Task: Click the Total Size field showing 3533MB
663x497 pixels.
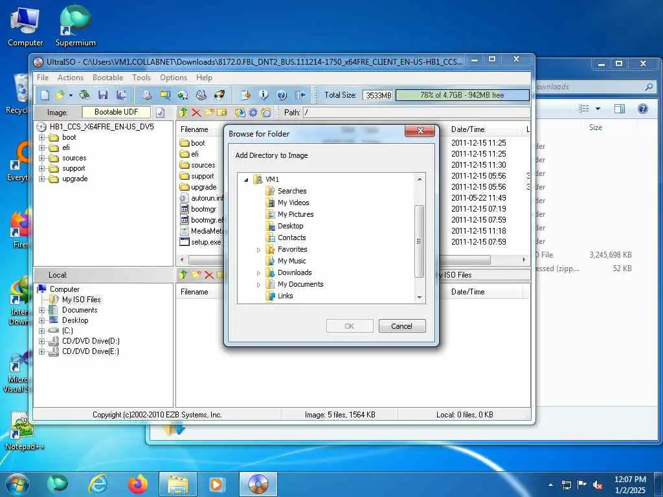Action: 378,95
